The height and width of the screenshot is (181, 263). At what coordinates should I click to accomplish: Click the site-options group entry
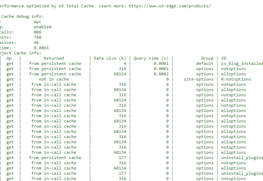tap(199, 79)
